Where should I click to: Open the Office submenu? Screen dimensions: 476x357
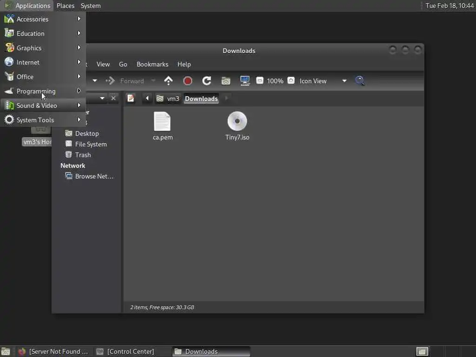pos(43,77)
